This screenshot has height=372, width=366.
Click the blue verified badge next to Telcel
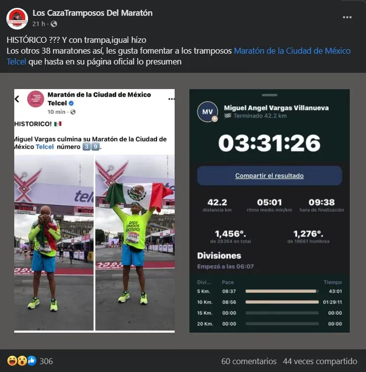(71, 103)
